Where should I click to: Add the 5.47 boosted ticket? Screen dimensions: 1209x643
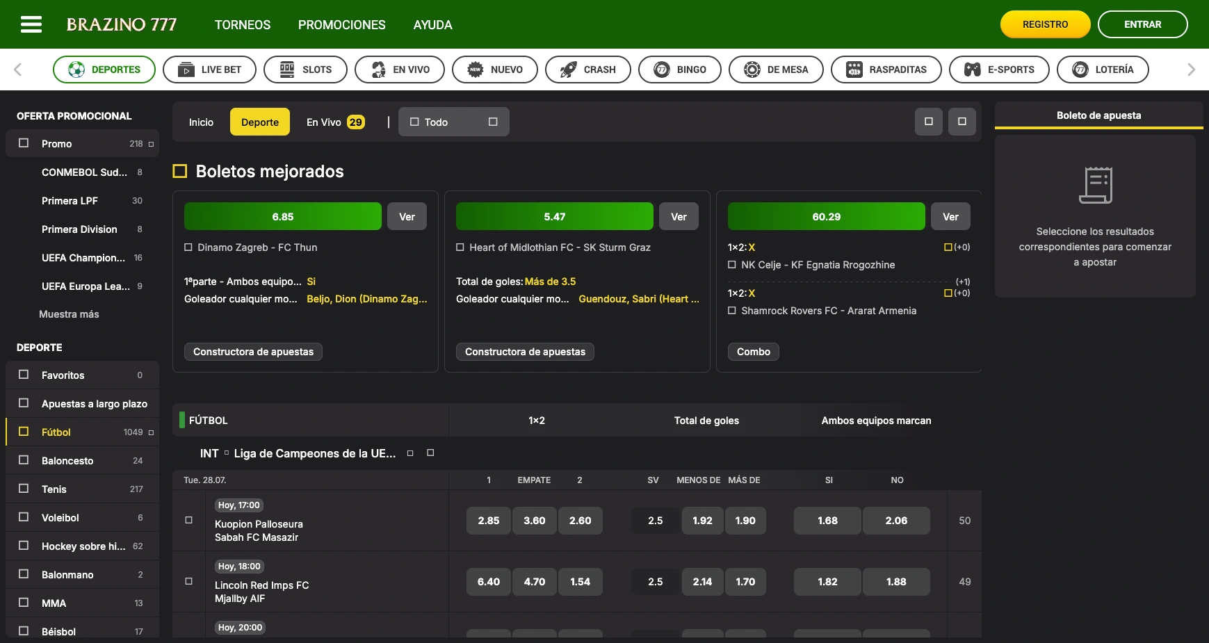point(555,216)
